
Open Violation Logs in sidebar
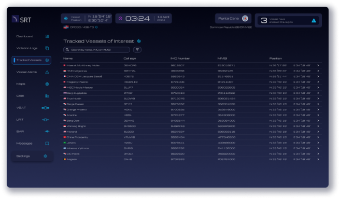[32, 48]
